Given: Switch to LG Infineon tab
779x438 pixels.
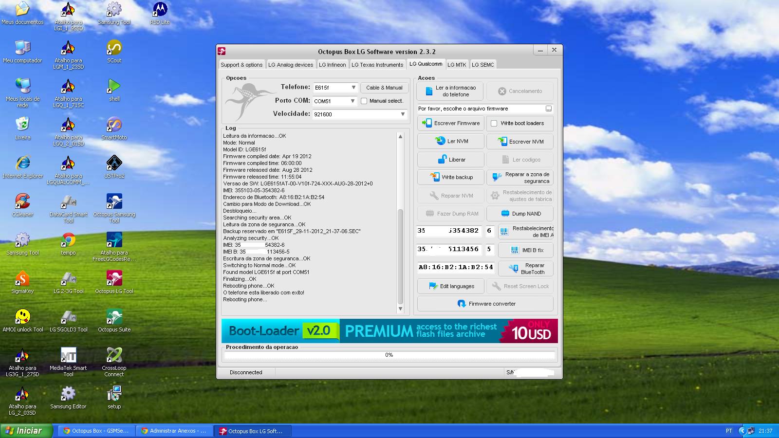Looking at the screenshot, I should point(333,65).
